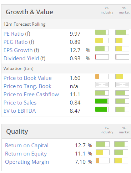This screenshot has width=131, height=173.
Task: Open the Return on Capital link
Action: (x=27, y=146)
